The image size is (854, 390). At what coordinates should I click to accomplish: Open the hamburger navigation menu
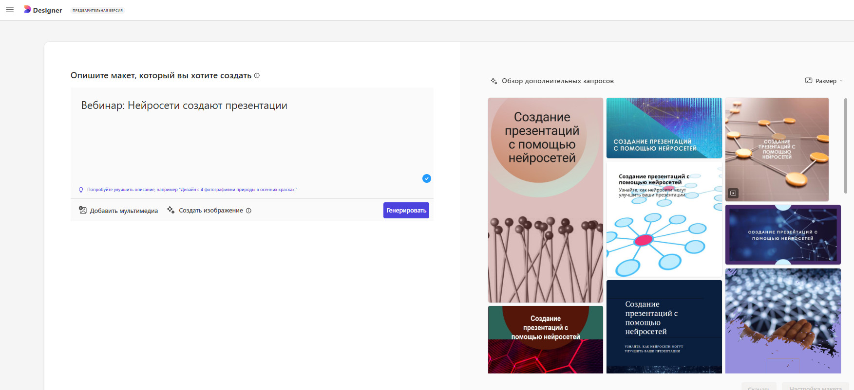[10, 10]
